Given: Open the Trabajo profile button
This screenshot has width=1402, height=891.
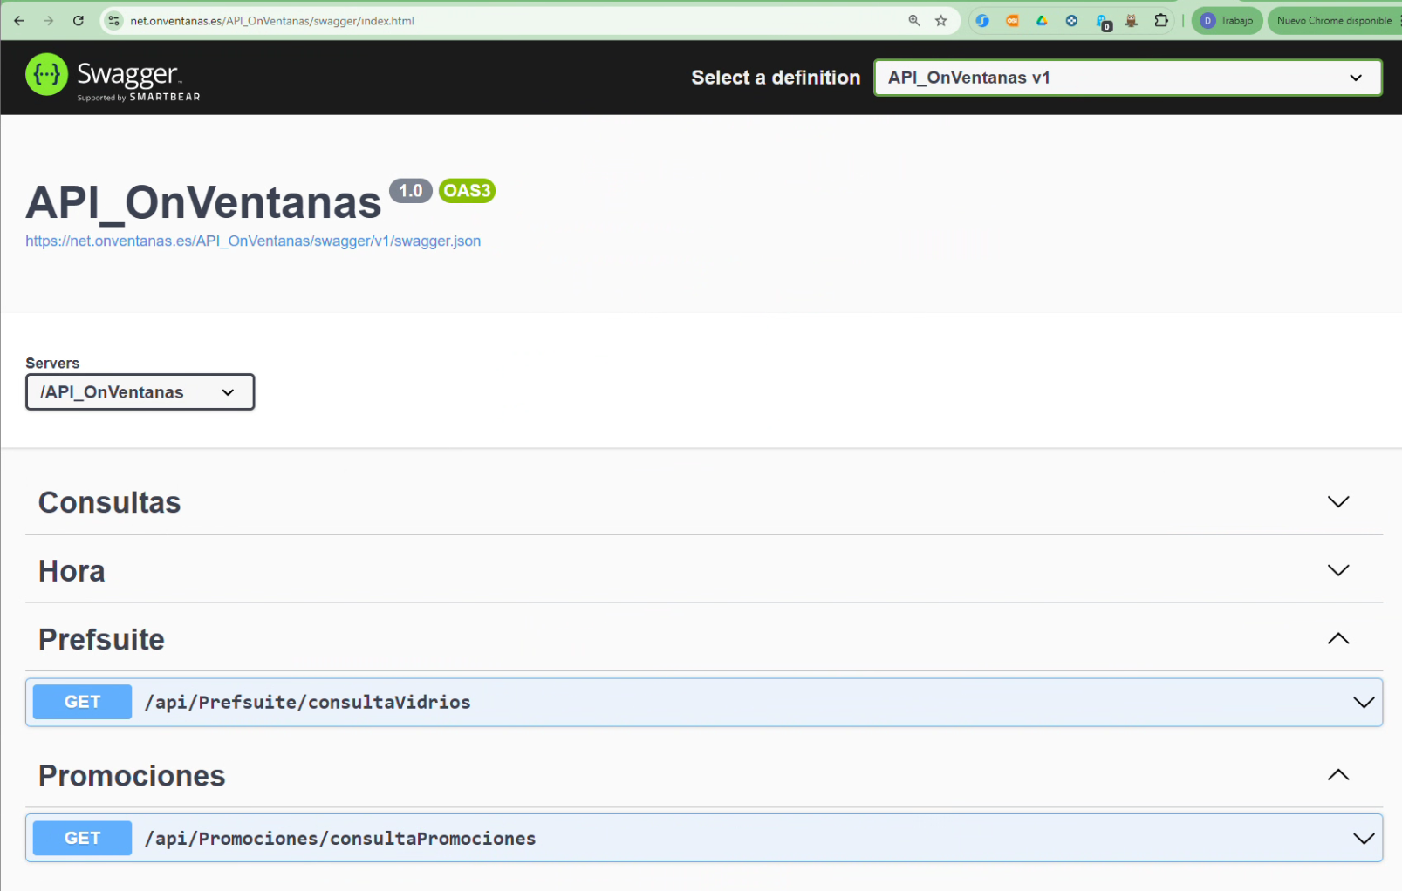Looking at the screenshot, I should [1227, 20].
